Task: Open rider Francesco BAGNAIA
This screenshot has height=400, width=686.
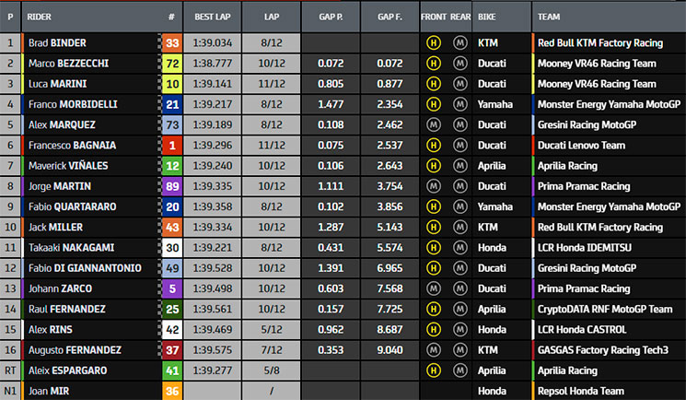Action: pos(72,145)
